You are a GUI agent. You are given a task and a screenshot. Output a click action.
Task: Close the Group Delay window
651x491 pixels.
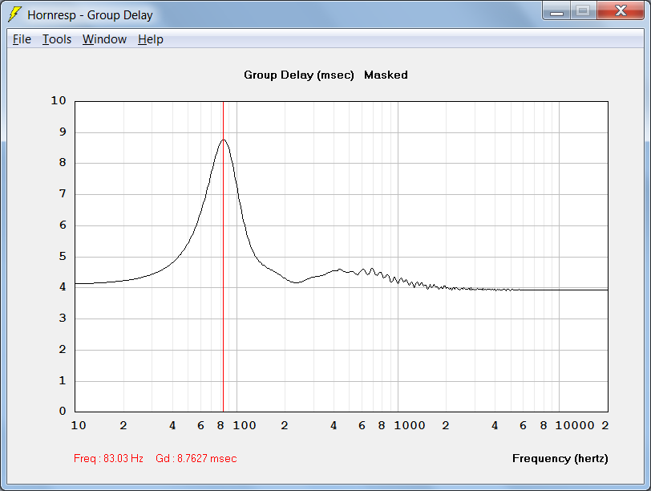pos(621,11)
